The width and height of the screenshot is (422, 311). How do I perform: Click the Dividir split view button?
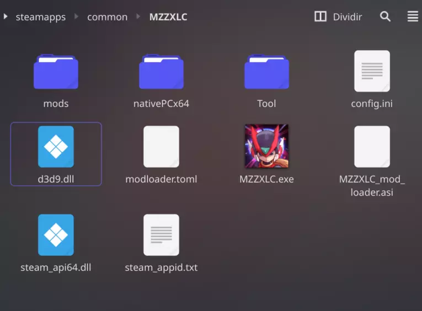[x=338, y=17]
